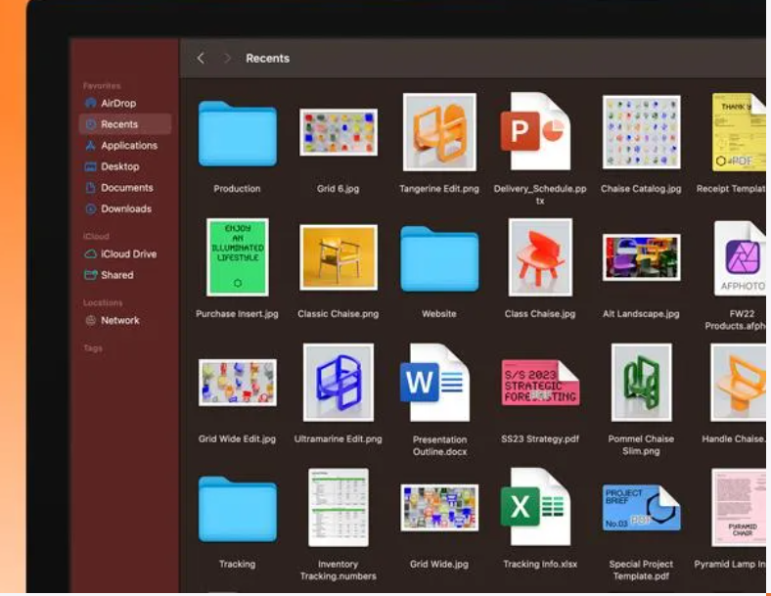
Task: Click the forward navigation chevron
Action: [x=227, y=59]
